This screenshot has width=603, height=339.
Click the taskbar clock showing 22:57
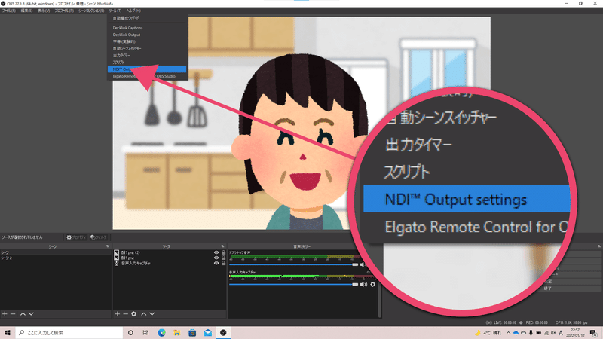click(x=575, y=333)
